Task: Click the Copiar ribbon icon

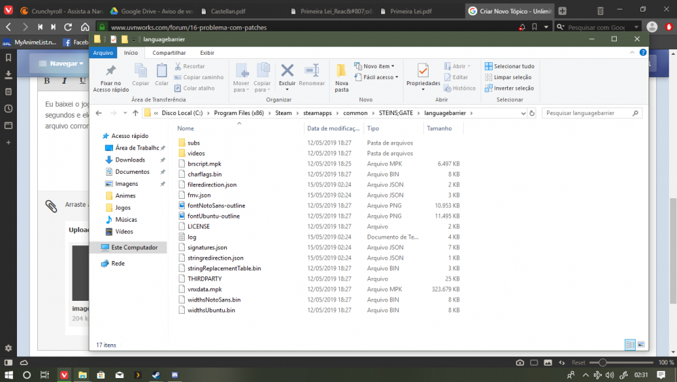Action: [x=140, y=74]
